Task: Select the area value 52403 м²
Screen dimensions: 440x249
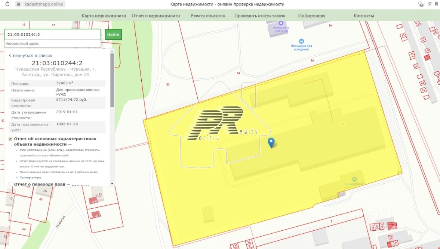Action: pyautogui.click(x=65, y=83)
